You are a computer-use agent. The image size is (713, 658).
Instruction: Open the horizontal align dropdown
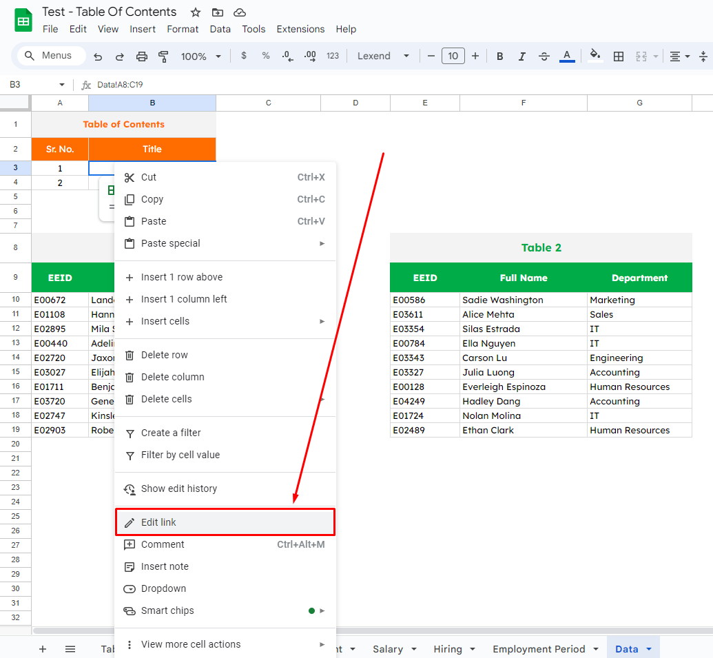click(x=680, y=56)
